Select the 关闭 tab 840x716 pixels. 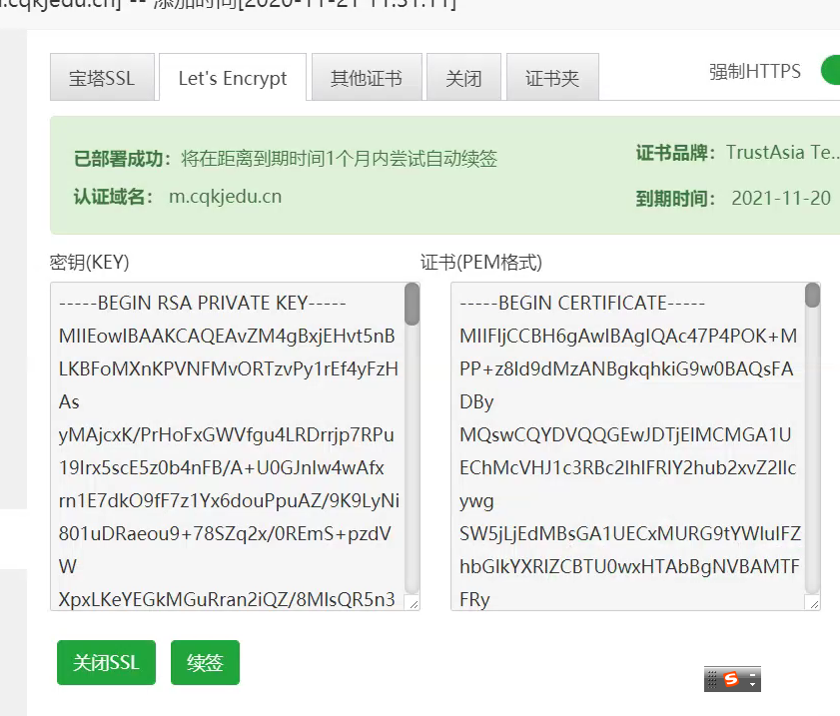click(x=463, y=77)
